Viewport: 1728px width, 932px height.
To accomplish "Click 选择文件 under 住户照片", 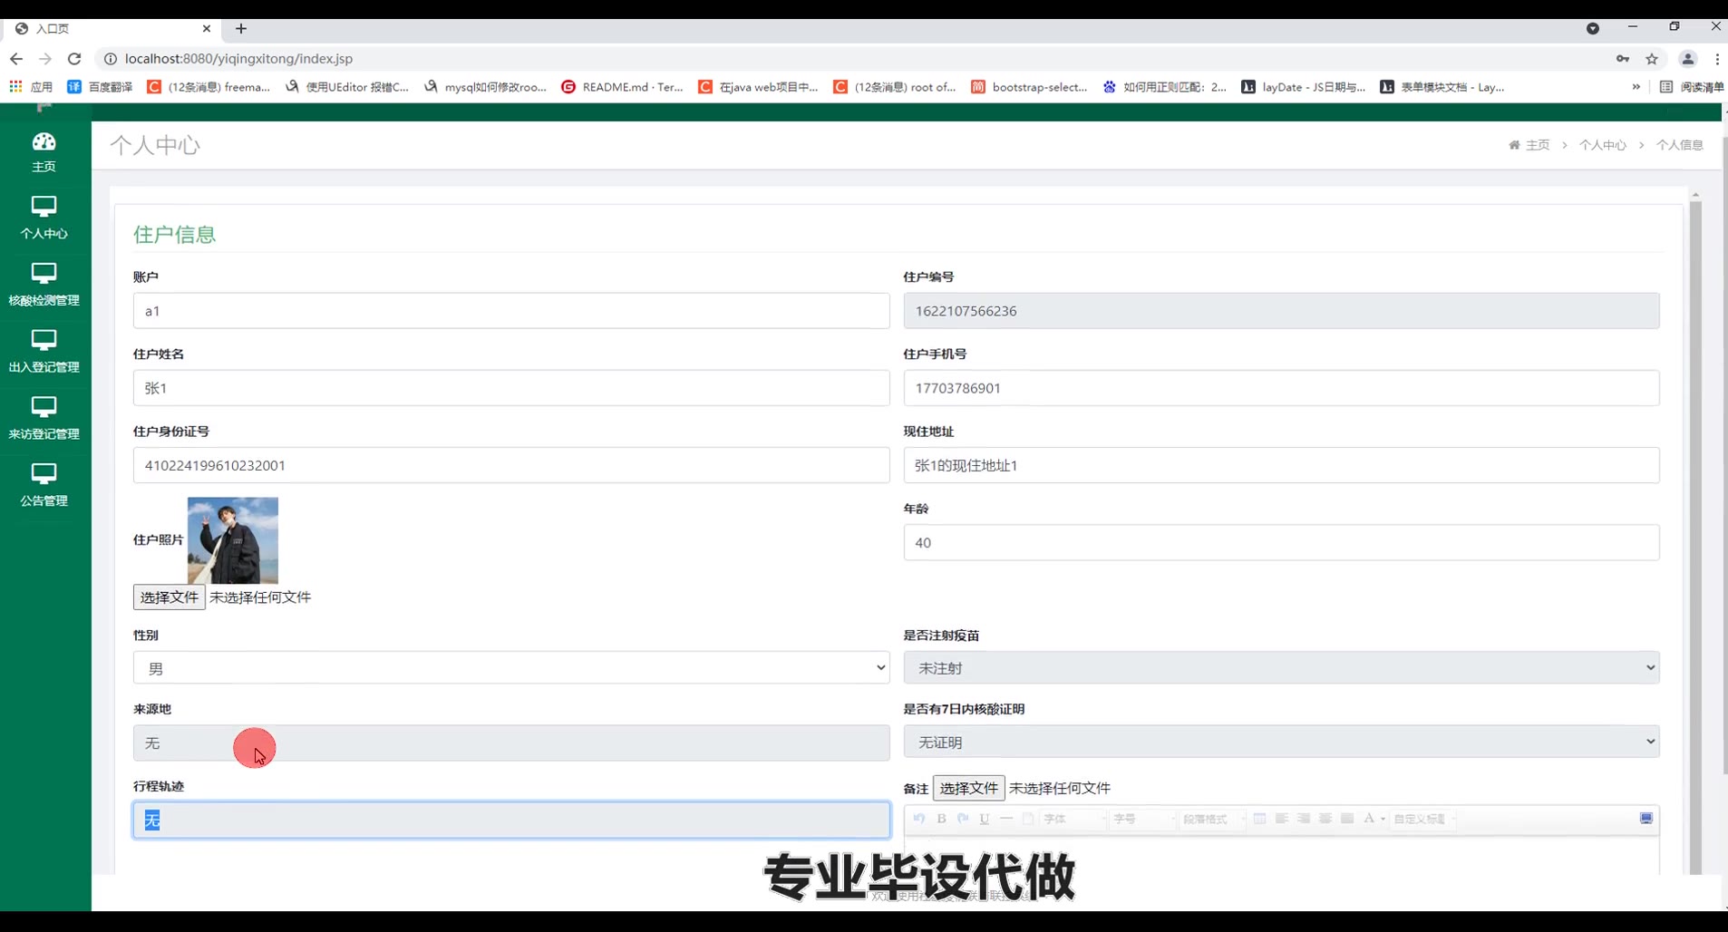I will tap(170, 597).
